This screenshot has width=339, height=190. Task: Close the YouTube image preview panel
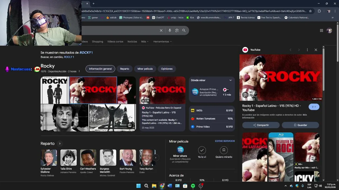click(x=316, y=50)
